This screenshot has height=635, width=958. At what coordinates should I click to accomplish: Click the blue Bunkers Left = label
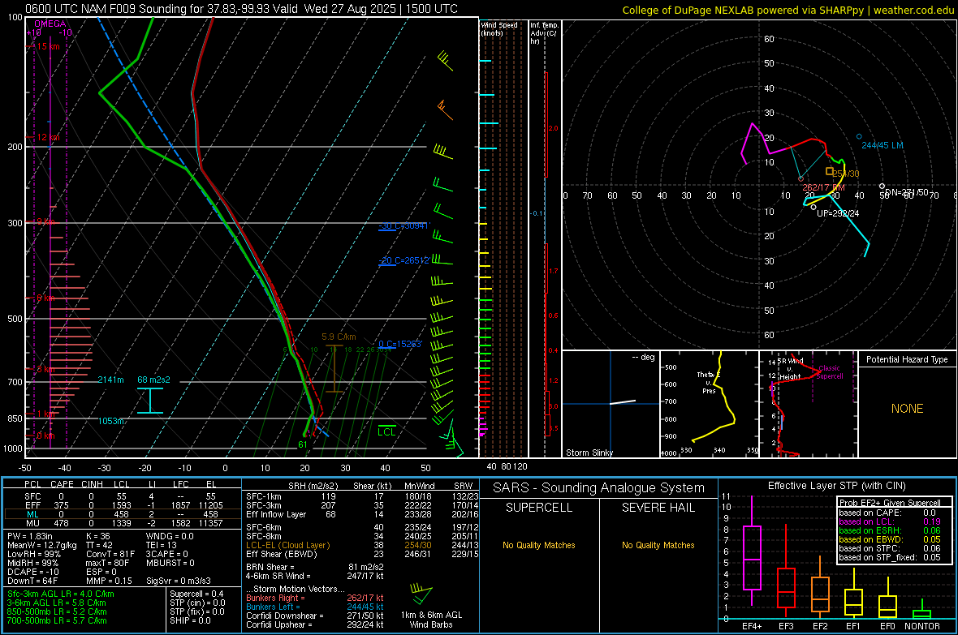(273, 607)
